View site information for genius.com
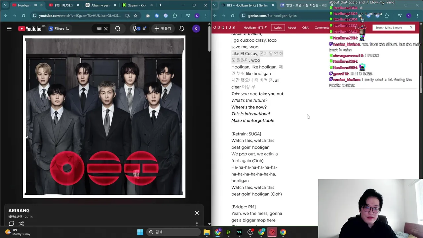 (x=244, y=16)
